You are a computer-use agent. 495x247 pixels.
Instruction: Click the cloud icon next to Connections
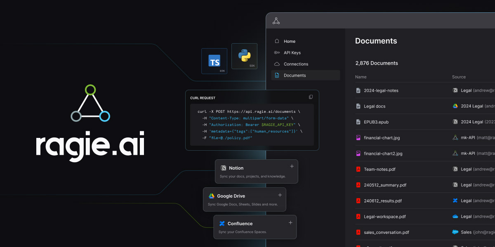tap(278, 64)
